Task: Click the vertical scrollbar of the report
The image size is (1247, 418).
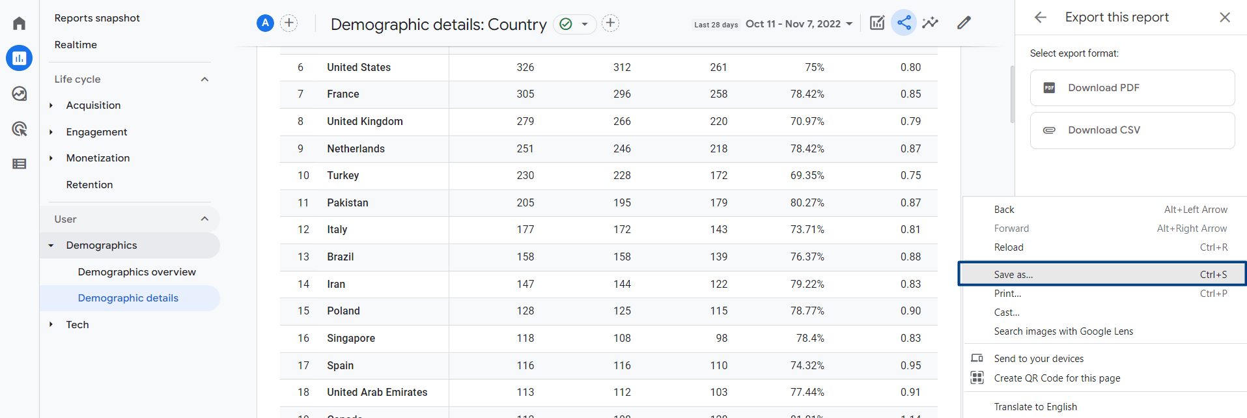Action: [x=1012, y=94]
